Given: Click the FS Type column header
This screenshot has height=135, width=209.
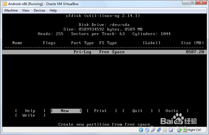Looking at the screenshot, I should coord(108,43).
